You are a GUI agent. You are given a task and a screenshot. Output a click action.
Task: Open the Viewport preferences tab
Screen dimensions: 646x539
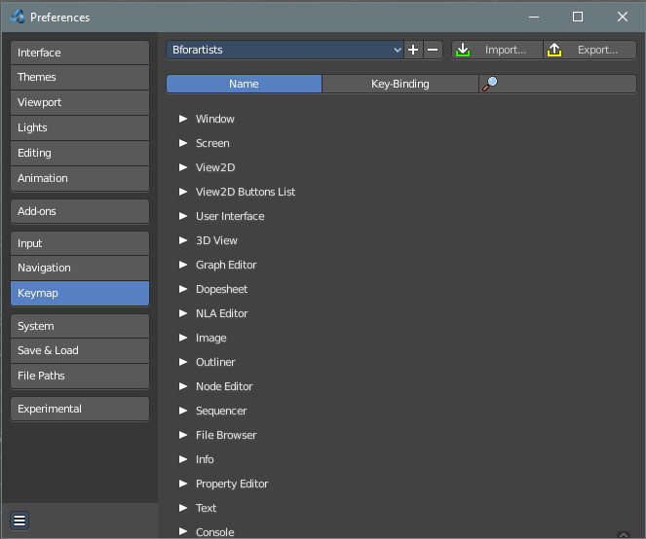pos(80,102)
